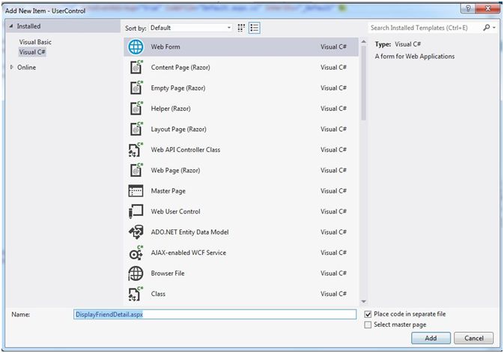The image size is (504, 353).
Task: Click the scrollbar down arrow
Action: [363, 301]
